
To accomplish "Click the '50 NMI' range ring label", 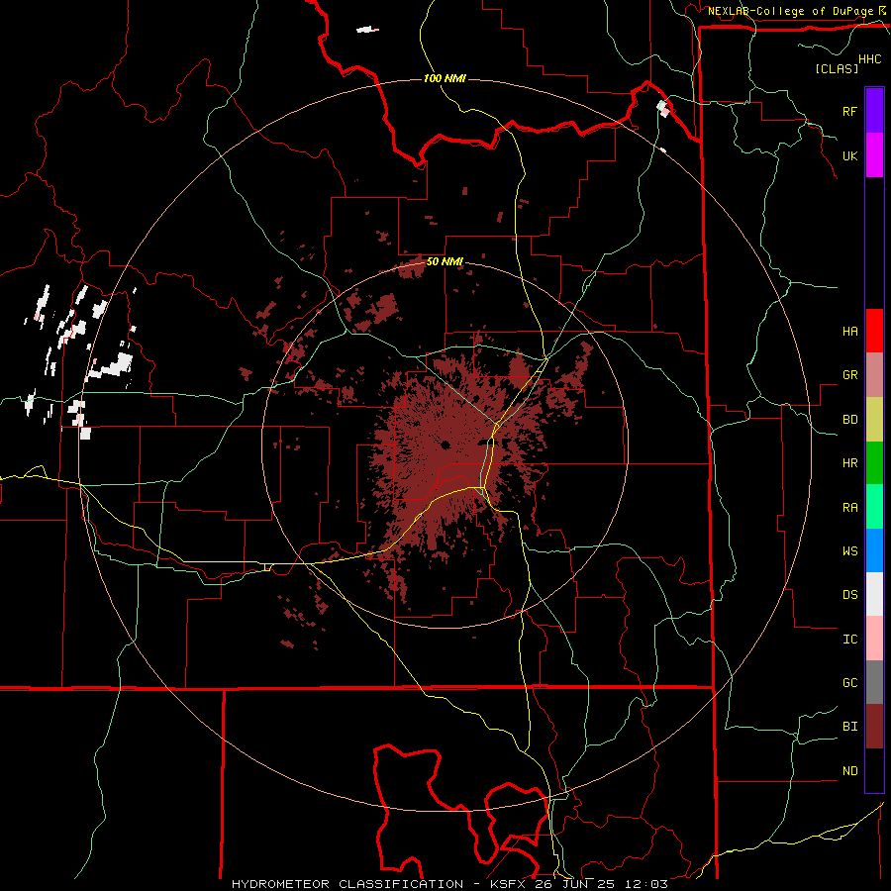I will point(445,261).
